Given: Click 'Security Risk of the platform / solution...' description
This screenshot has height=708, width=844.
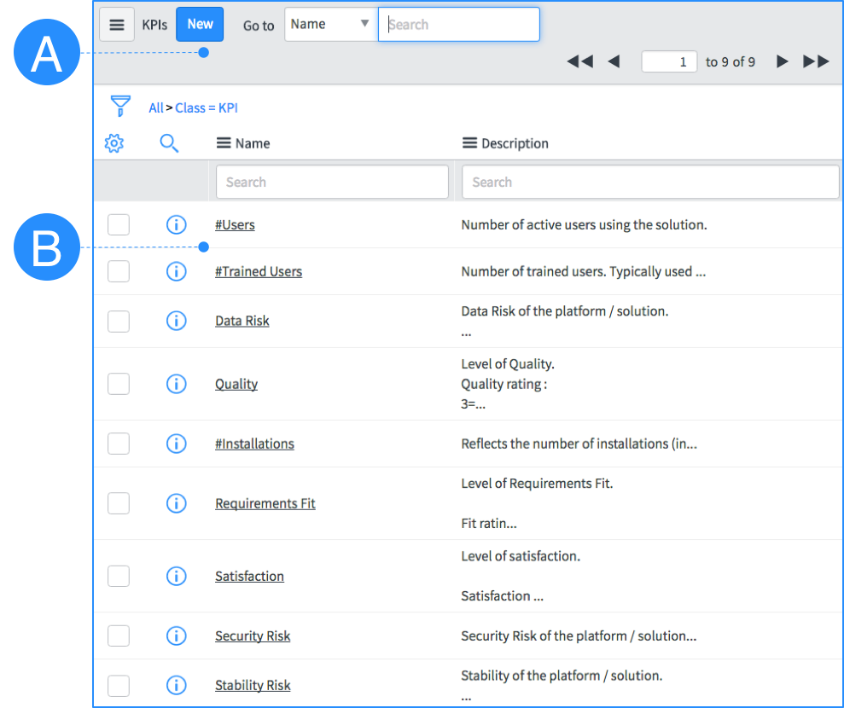Looking at the screenshot, I should click(579, 635).
